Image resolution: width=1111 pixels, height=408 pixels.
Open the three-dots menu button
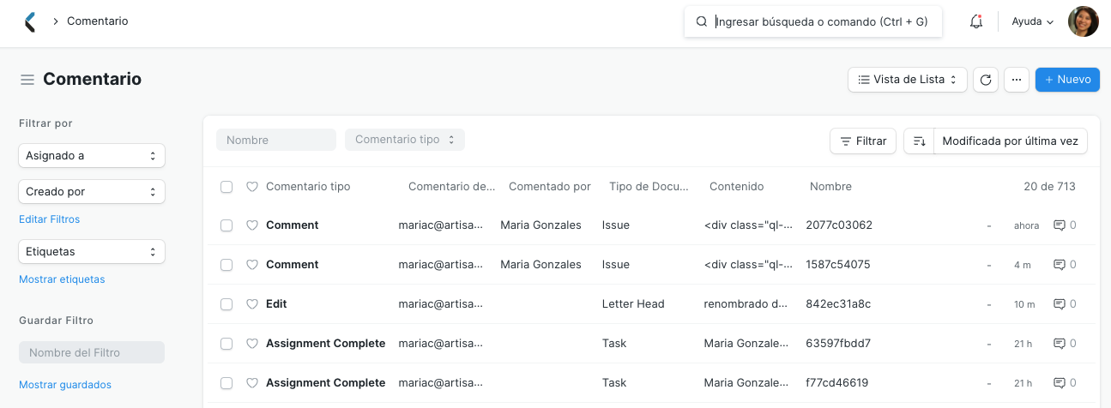[x=1017, y=80]
